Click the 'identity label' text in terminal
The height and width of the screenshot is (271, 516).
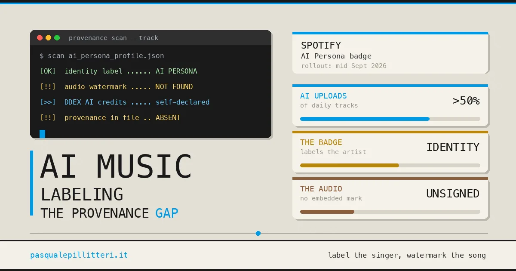93,71
